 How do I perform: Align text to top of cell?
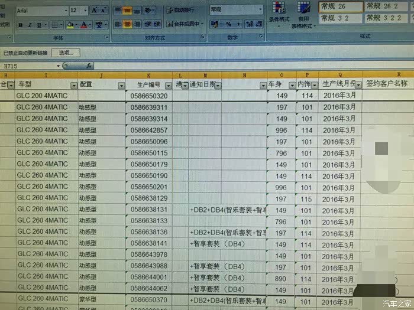(x=118, y=11)
